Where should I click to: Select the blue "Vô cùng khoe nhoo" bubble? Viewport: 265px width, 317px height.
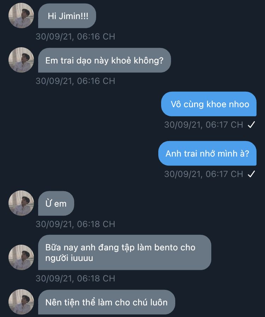tap(210, 104)
